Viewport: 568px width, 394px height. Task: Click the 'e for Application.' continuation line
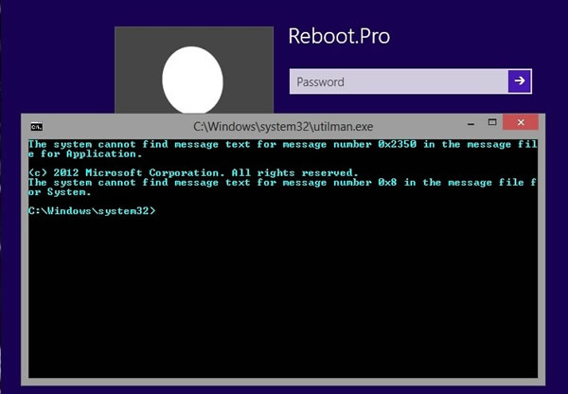coord(85,154)
